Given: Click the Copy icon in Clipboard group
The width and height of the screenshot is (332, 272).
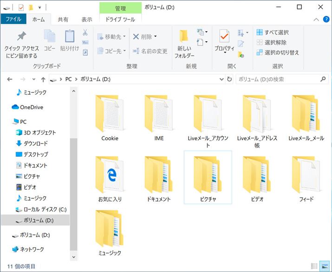Looking at the screenshot, I should pyautogui.click(x=50, y=36).
